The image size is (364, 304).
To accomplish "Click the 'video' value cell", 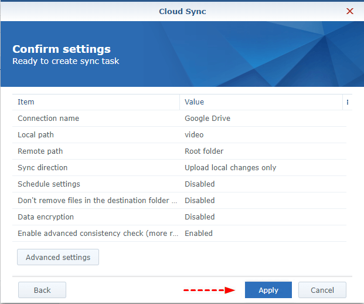I will (x=194, y=135).
